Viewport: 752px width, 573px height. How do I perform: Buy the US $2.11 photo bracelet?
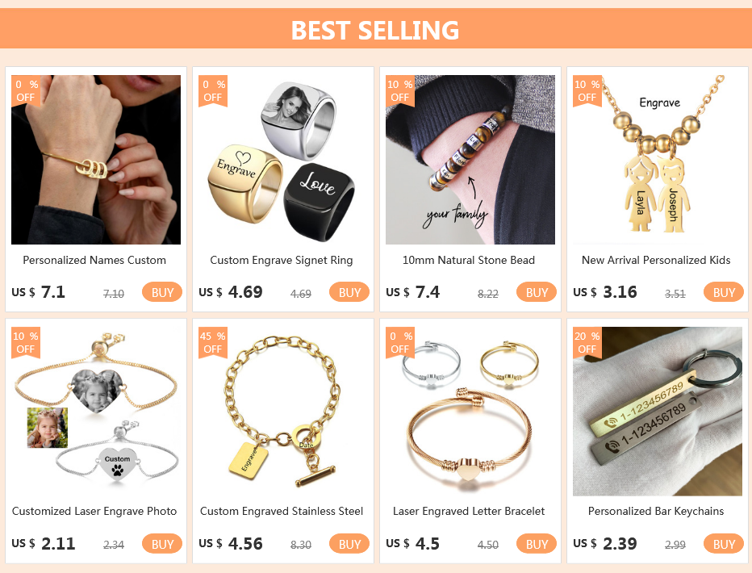pyautogui.click(x=162, y=544)
